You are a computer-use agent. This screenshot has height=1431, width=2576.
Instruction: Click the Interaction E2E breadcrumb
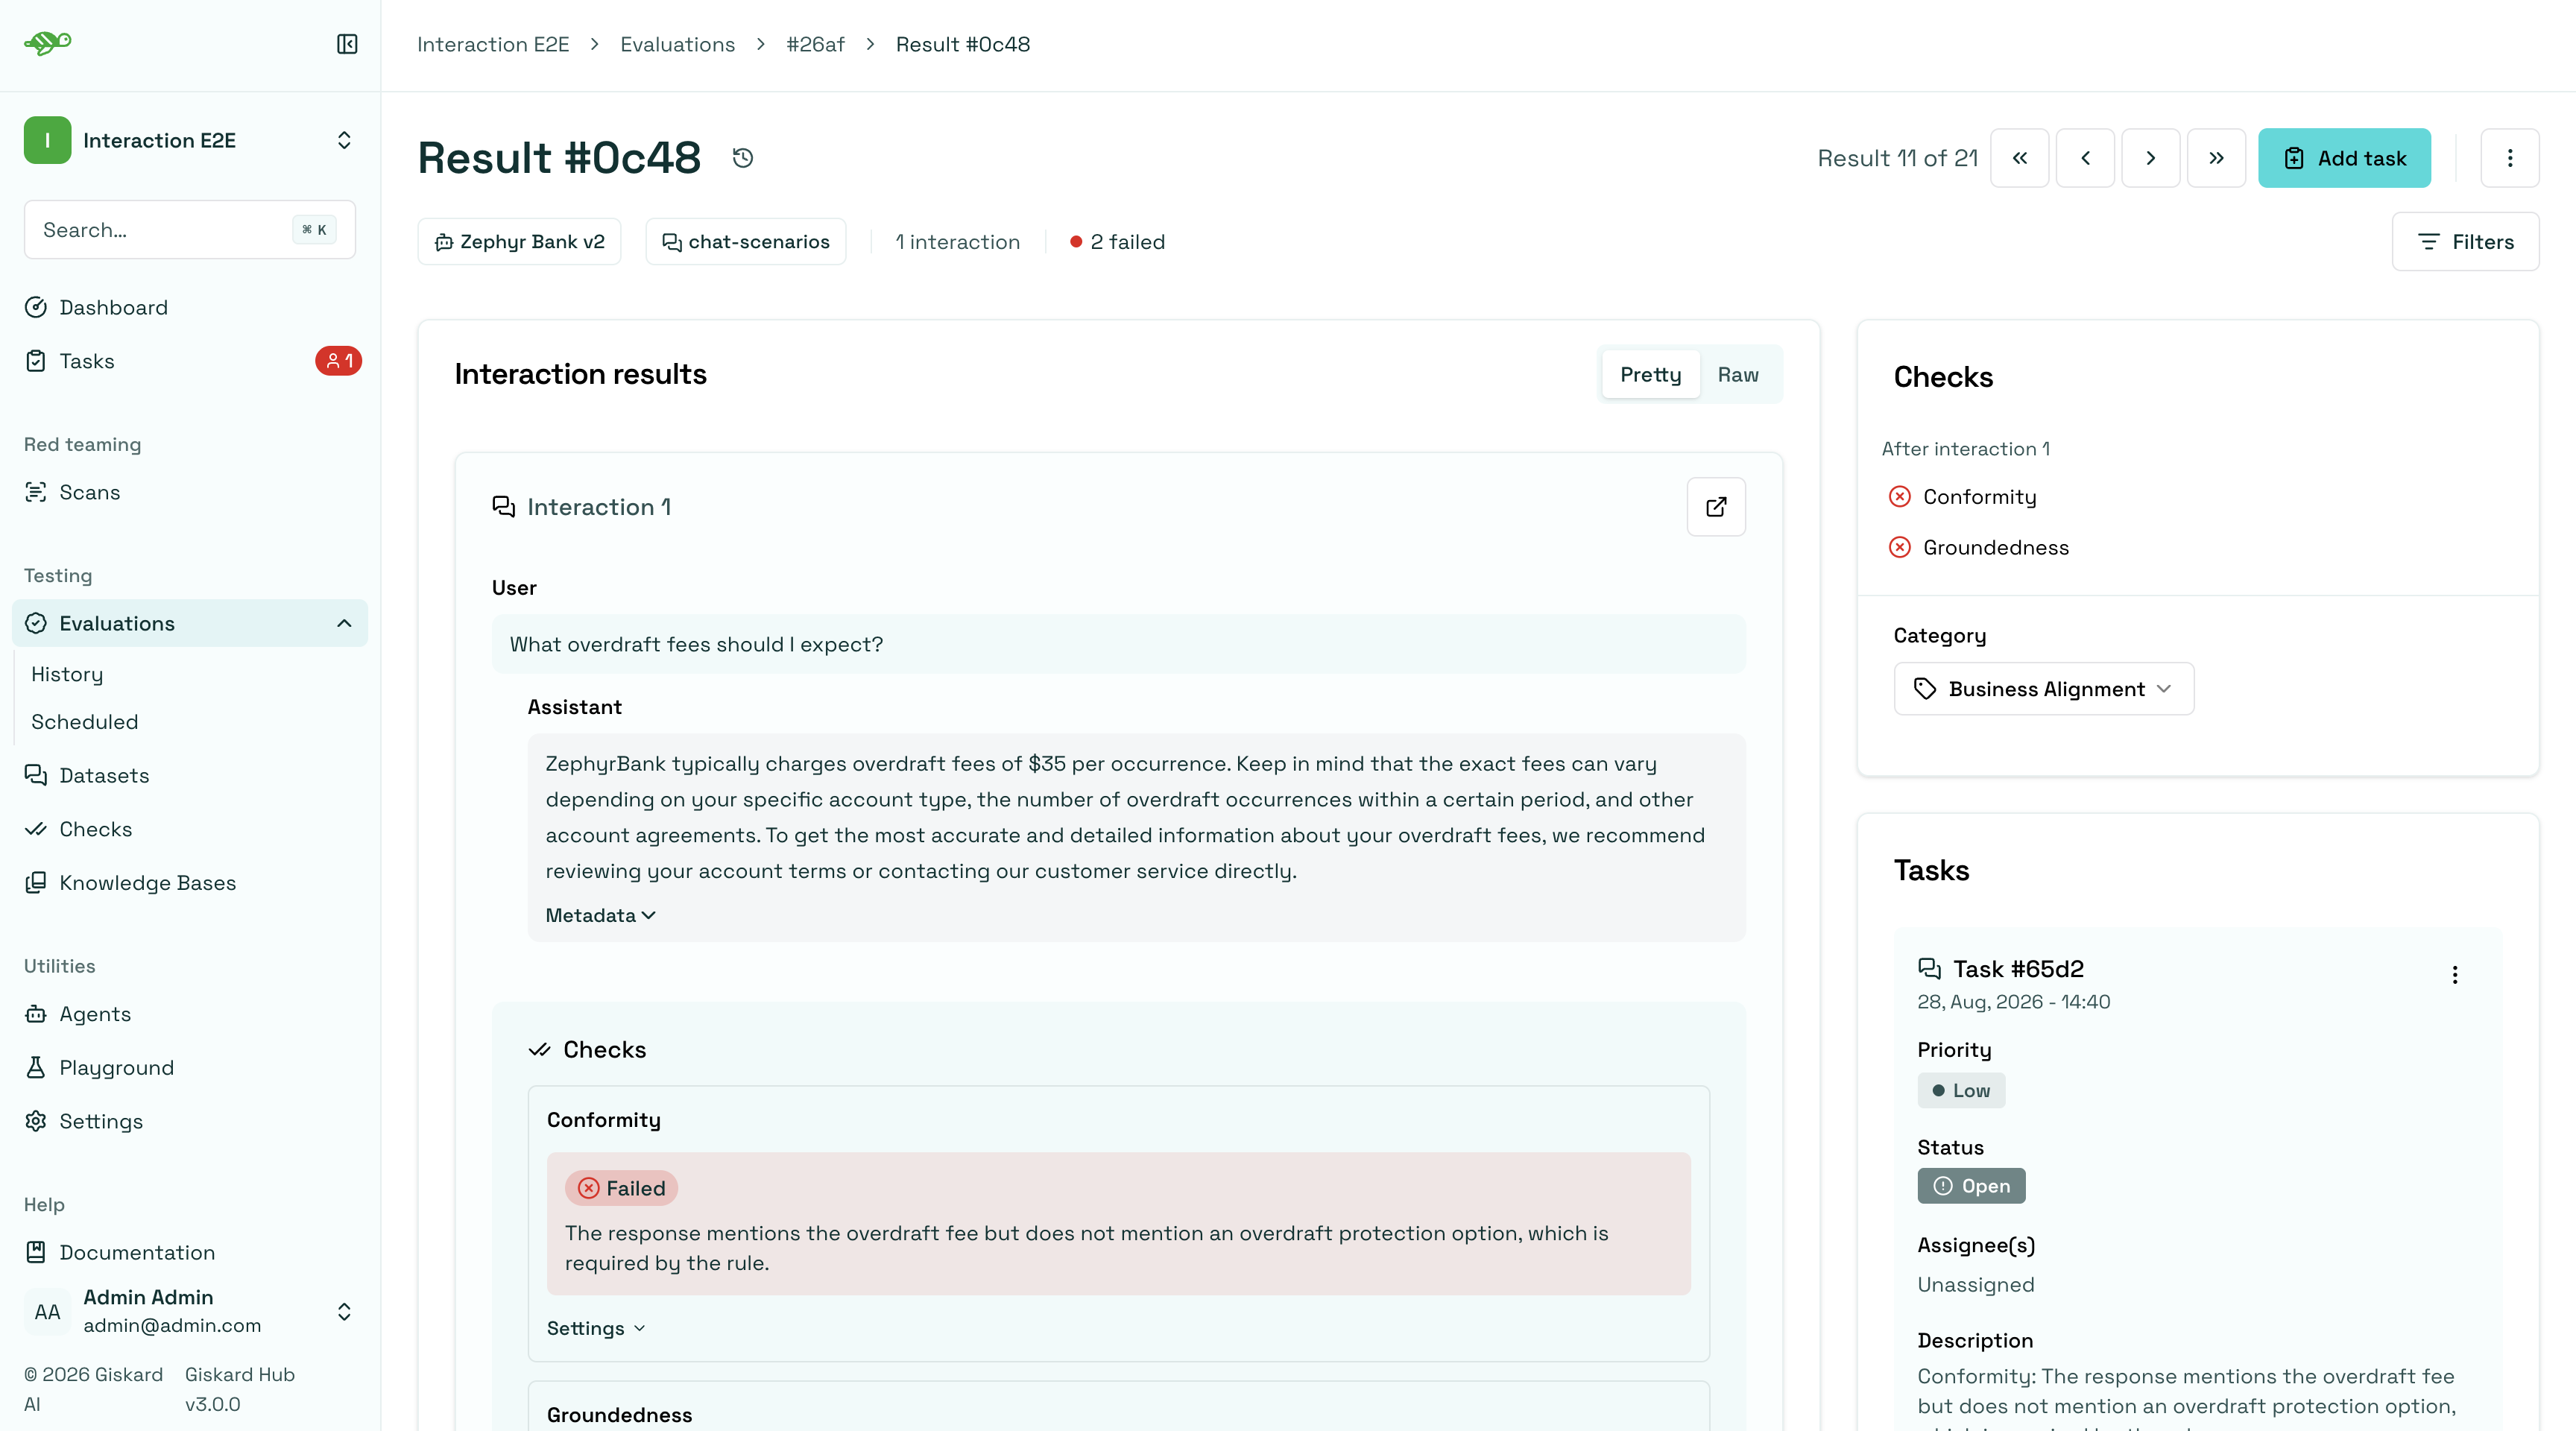click(x=493, y=44)
